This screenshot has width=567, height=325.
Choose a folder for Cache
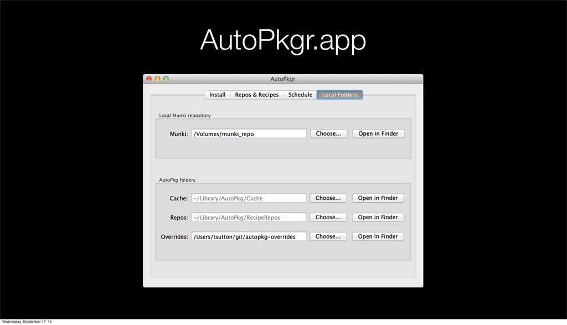[x=328, y=198]
